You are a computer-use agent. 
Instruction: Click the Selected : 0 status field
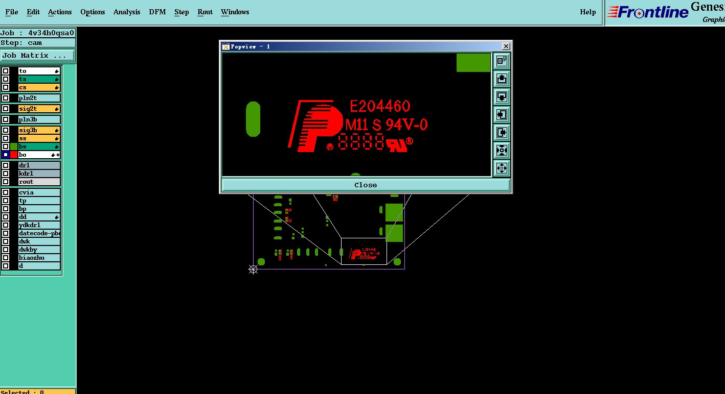38,392
